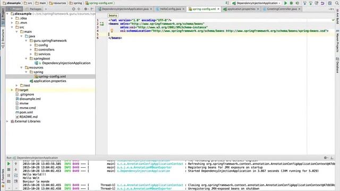Click the resources breadcrumb in navigation bar

(x=57, y=3)
